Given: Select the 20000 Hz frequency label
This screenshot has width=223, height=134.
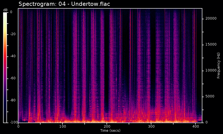Looking at the screenshot, I should click(x=211, y=19).
